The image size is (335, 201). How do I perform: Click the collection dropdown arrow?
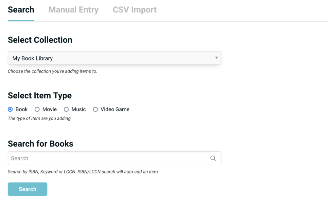pos(216,58)
